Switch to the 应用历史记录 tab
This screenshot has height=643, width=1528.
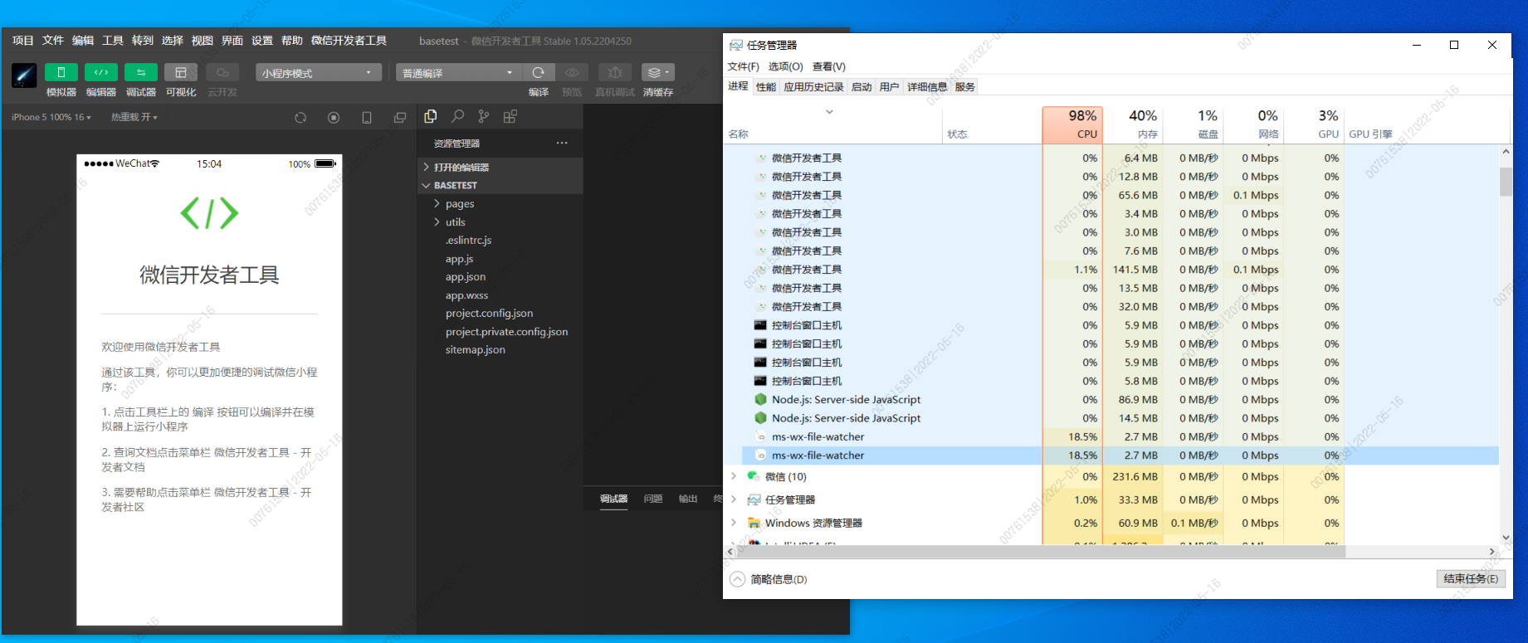click(813, 87)
